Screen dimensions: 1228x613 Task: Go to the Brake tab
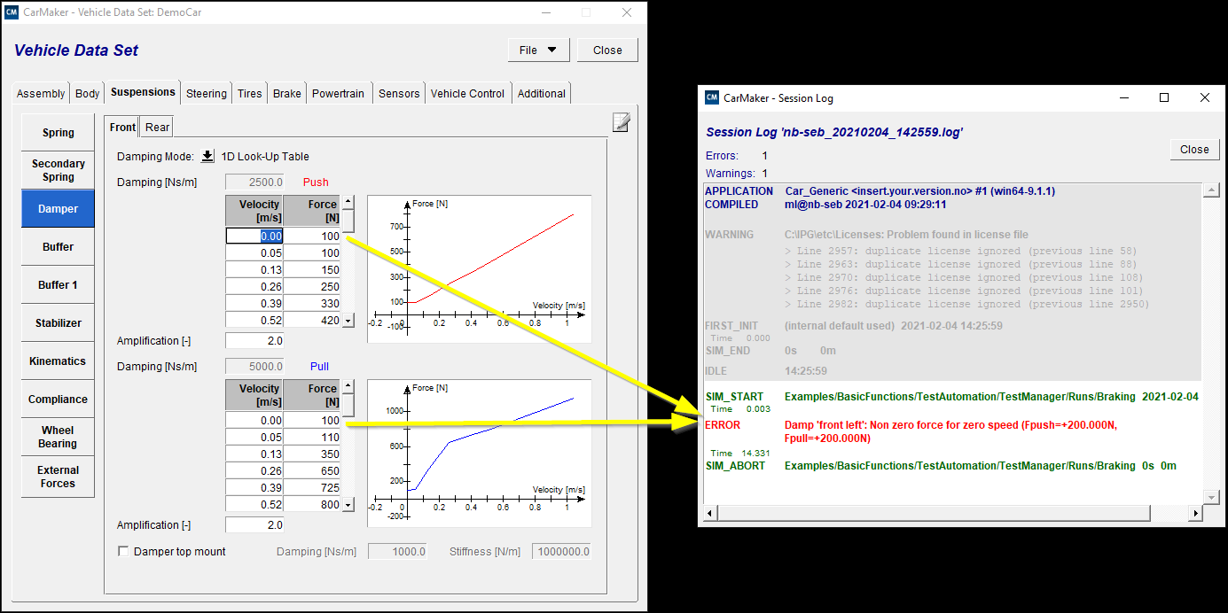pyautogui.click(x=287, y=93)
